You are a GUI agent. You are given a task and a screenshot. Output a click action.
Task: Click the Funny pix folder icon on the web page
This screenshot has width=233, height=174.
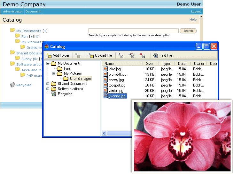(x=18, y=58)
